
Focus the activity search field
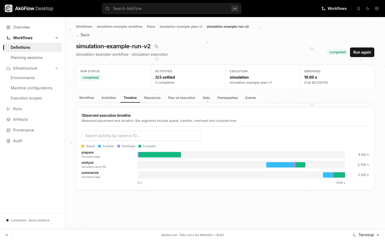tap(141, 136)
